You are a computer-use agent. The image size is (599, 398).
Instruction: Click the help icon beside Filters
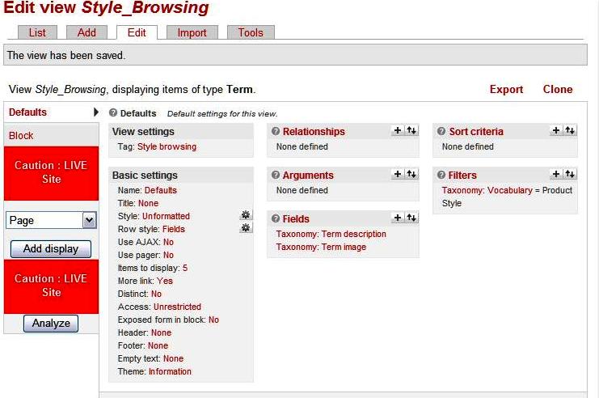tap(441, 175)
